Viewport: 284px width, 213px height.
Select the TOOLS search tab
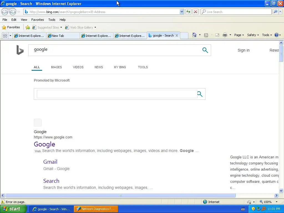click(143, 67)
